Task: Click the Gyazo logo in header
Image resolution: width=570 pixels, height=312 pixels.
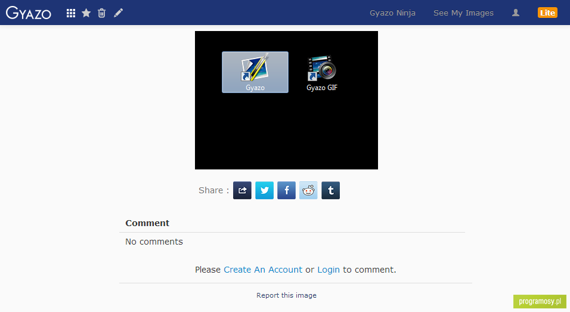Action: tap(29, 13)
